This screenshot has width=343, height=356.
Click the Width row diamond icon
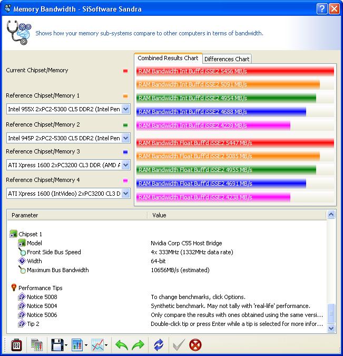click(22, 261)
